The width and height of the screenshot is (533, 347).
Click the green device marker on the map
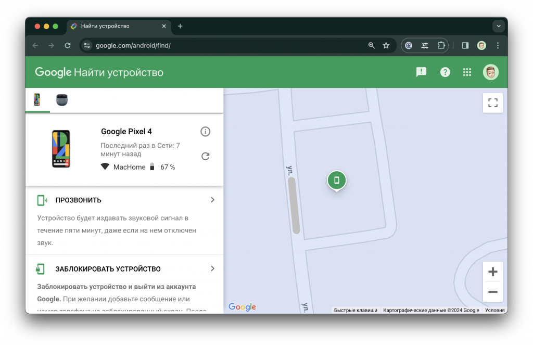336,180
